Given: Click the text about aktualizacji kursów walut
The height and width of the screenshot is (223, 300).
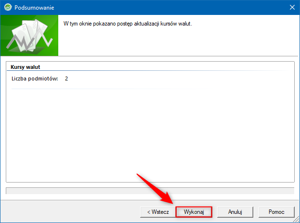Looking at the screenshot, I should click(128, 24).
